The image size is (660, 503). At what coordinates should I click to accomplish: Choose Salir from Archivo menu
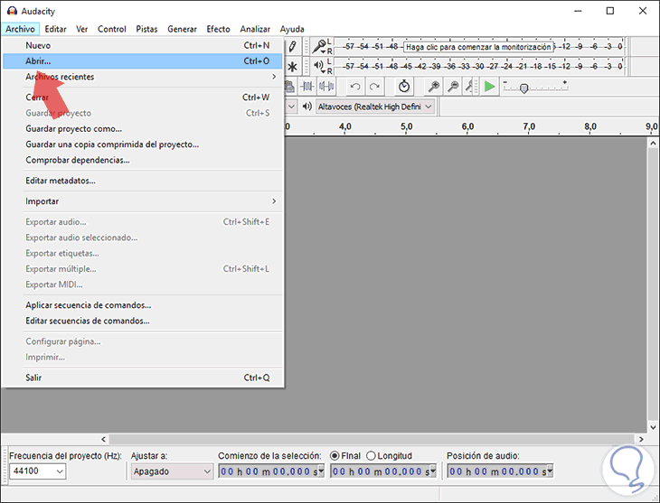click(x=143, y=377)
